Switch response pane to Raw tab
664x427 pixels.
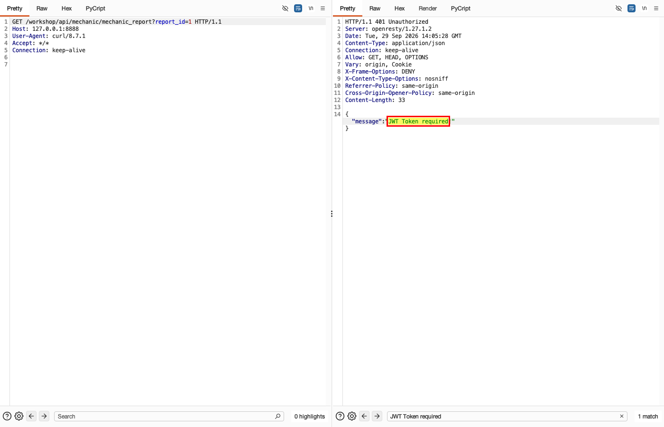click(375, 9)
